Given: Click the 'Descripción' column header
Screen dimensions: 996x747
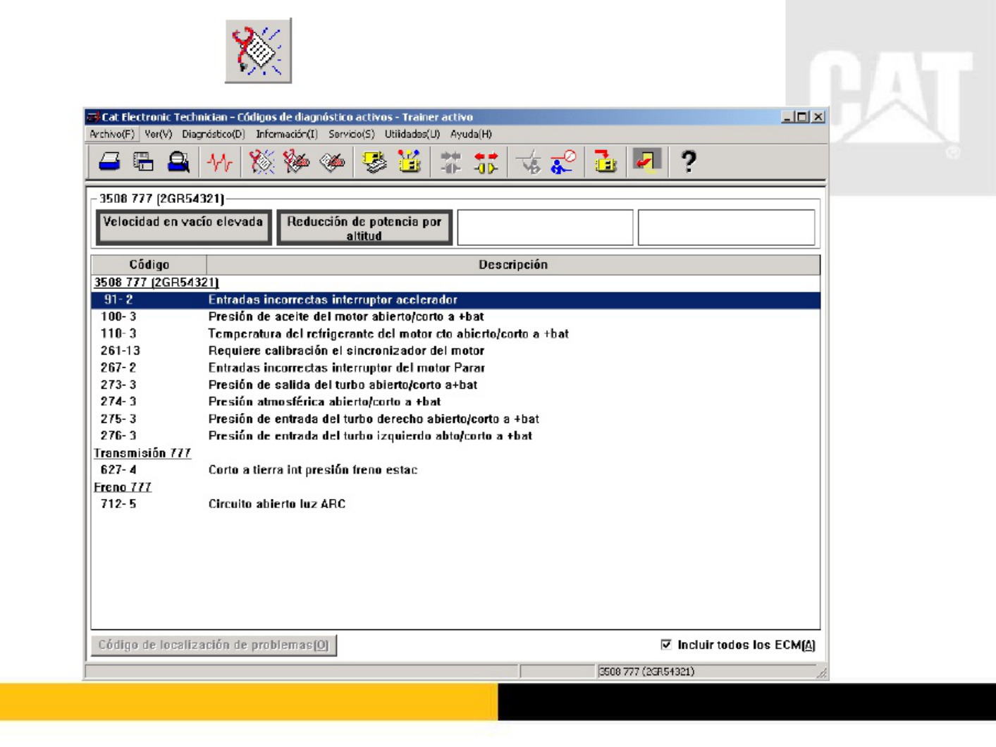Looking at the screenshot, I should [x=513, y=265].
